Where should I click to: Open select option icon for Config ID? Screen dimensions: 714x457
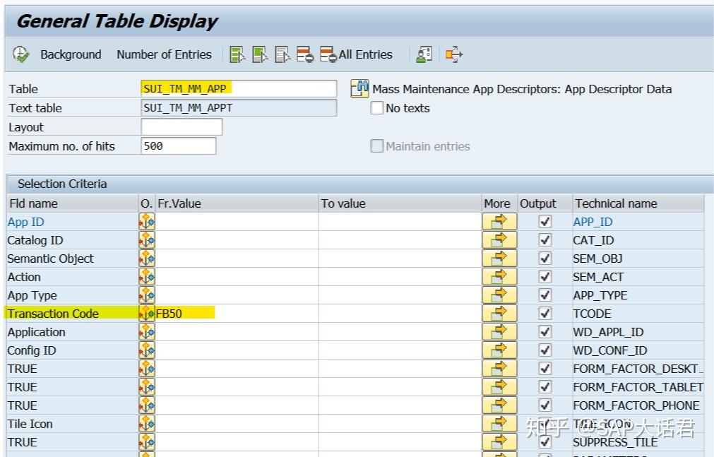[x=147, y=350]
